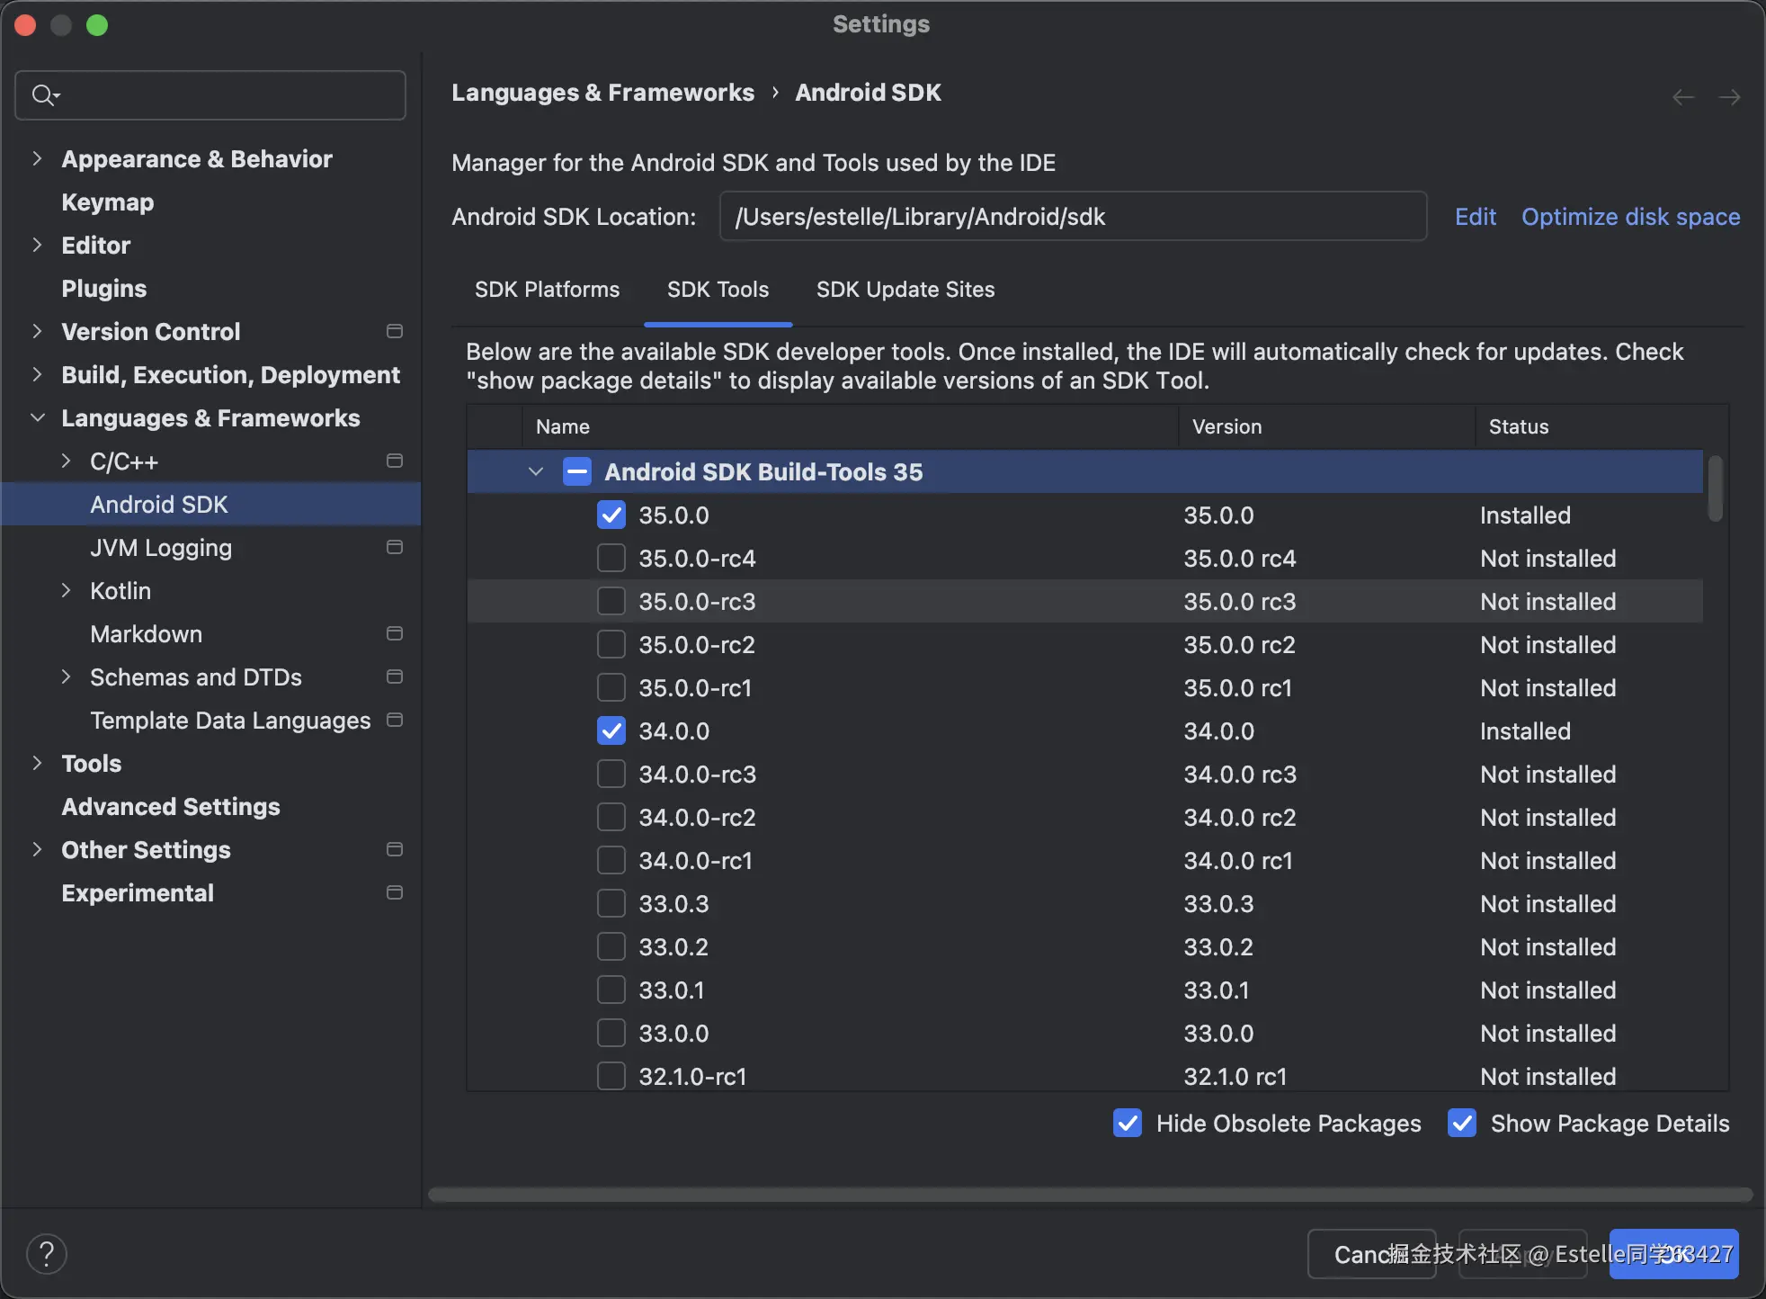This screenshot has height=1299, width=1766.
Task: Click the back navigation arrow
Action: (x=1683, y=96)
